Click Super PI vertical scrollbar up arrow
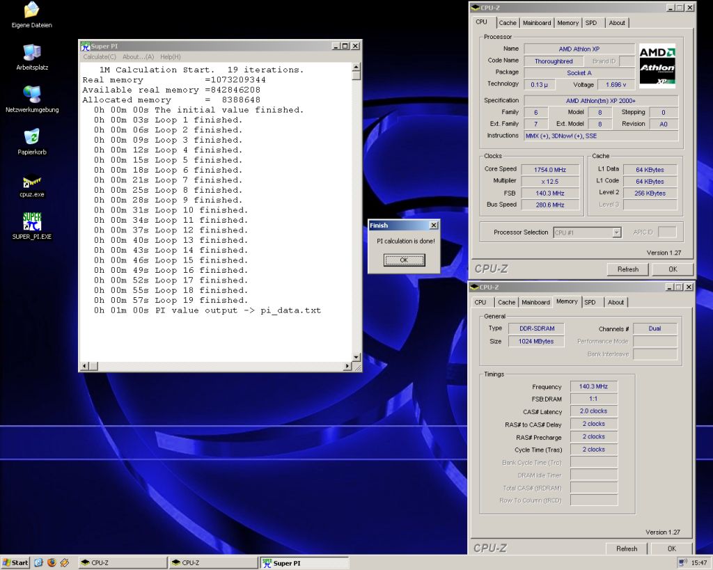Screen dimensions: 713x570 (356, 67)
